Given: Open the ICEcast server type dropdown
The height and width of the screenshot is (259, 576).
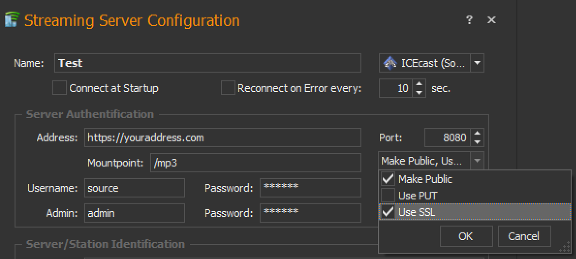Looking at the screenshot, I should [x=477, y=63].
